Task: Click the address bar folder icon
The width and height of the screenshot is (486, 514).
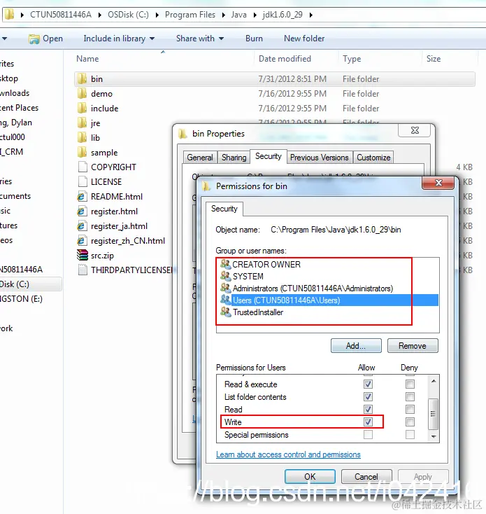Action: coord(9,15)
